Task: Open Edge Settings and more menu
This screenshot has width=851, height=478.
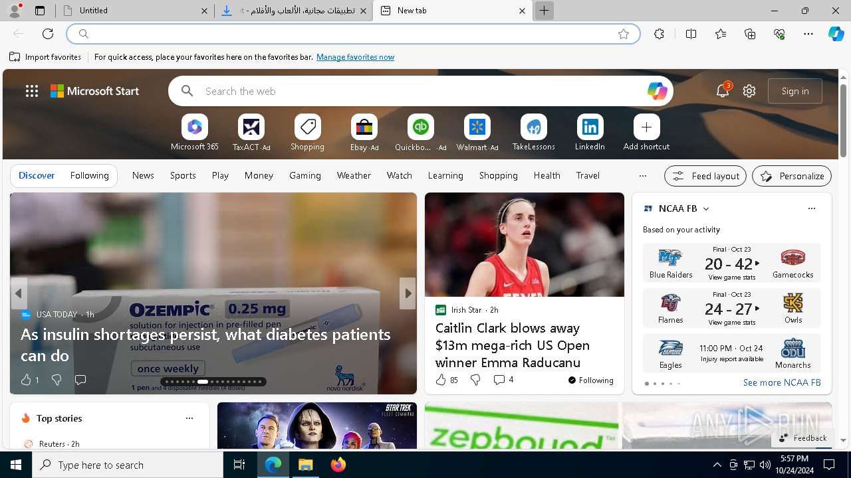Action: pos(808,34)
